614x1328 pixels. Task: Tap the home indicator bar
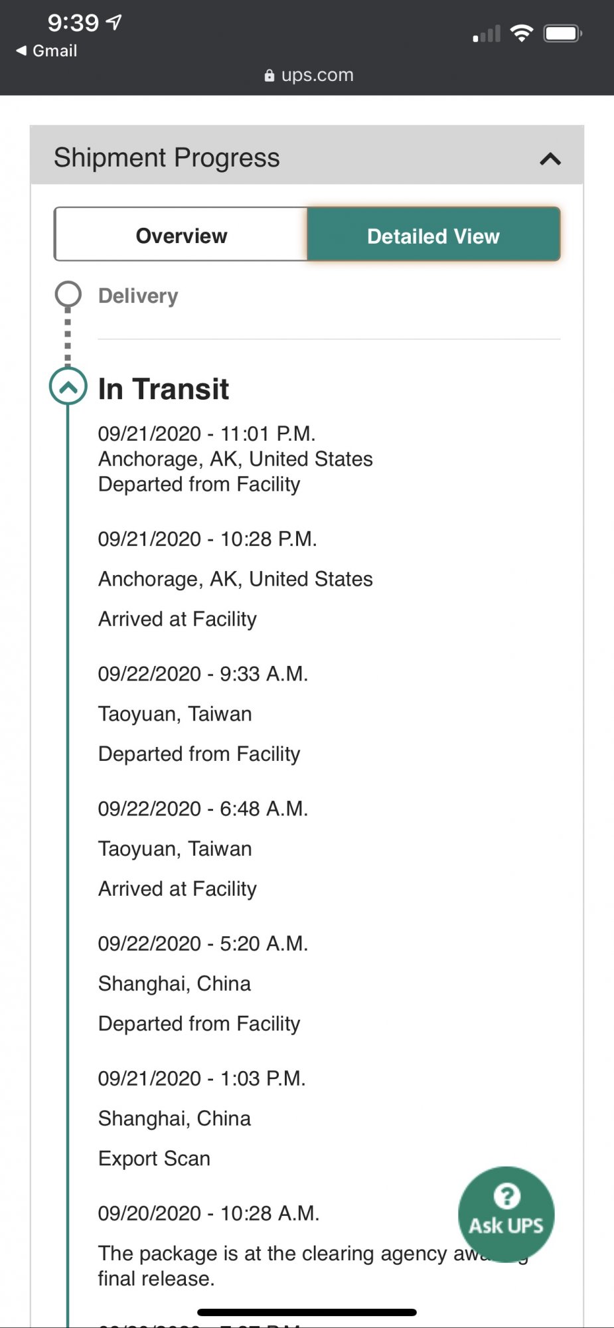pyautogui.click(x=307, y=1312)
